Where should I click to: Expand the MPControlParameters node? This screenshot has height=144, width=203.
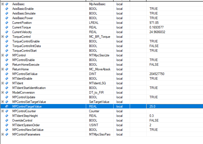(x=2, y=134)
